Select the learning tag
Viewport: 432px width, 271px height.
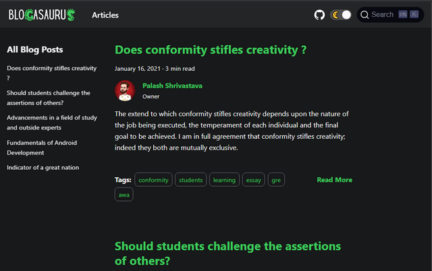click(x=224, y=180)
